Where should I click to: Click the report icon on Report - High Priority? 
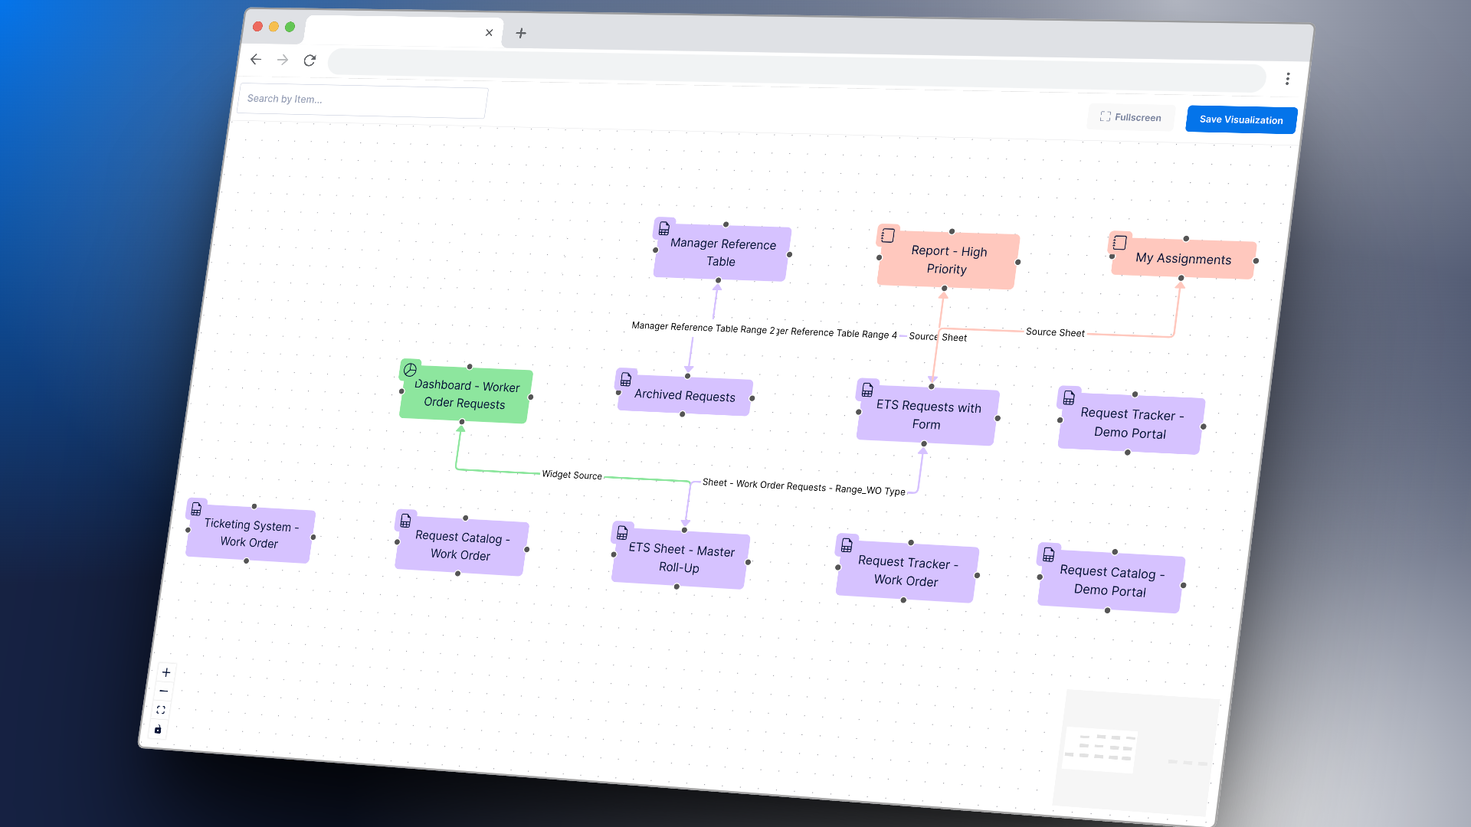(x=889, y=235)
